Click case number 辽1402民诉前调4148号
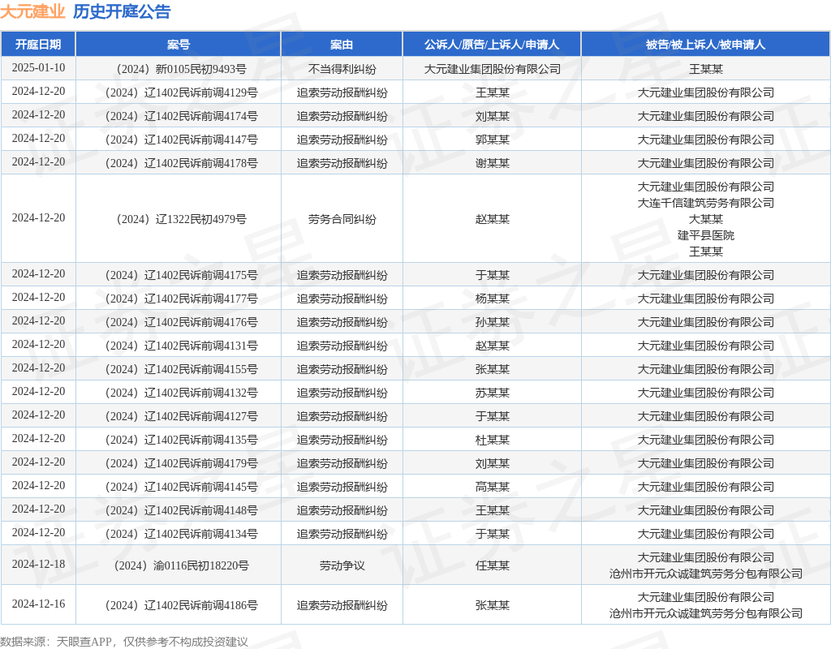Viewport: 831px width, 649px height. (181, 510)
